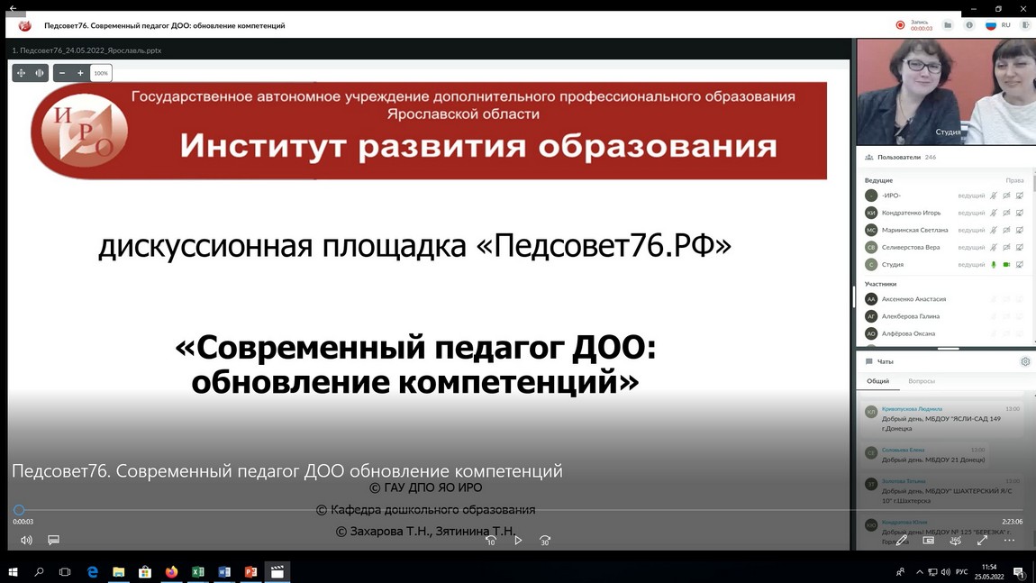
Task: Toggle microphone for Мариинская Светлана
Action: pos(993,230)
